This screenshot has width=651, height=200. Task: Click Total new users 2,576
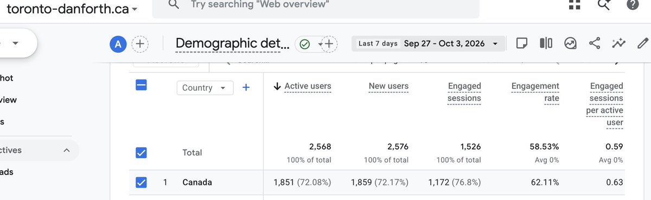point(398,146)
